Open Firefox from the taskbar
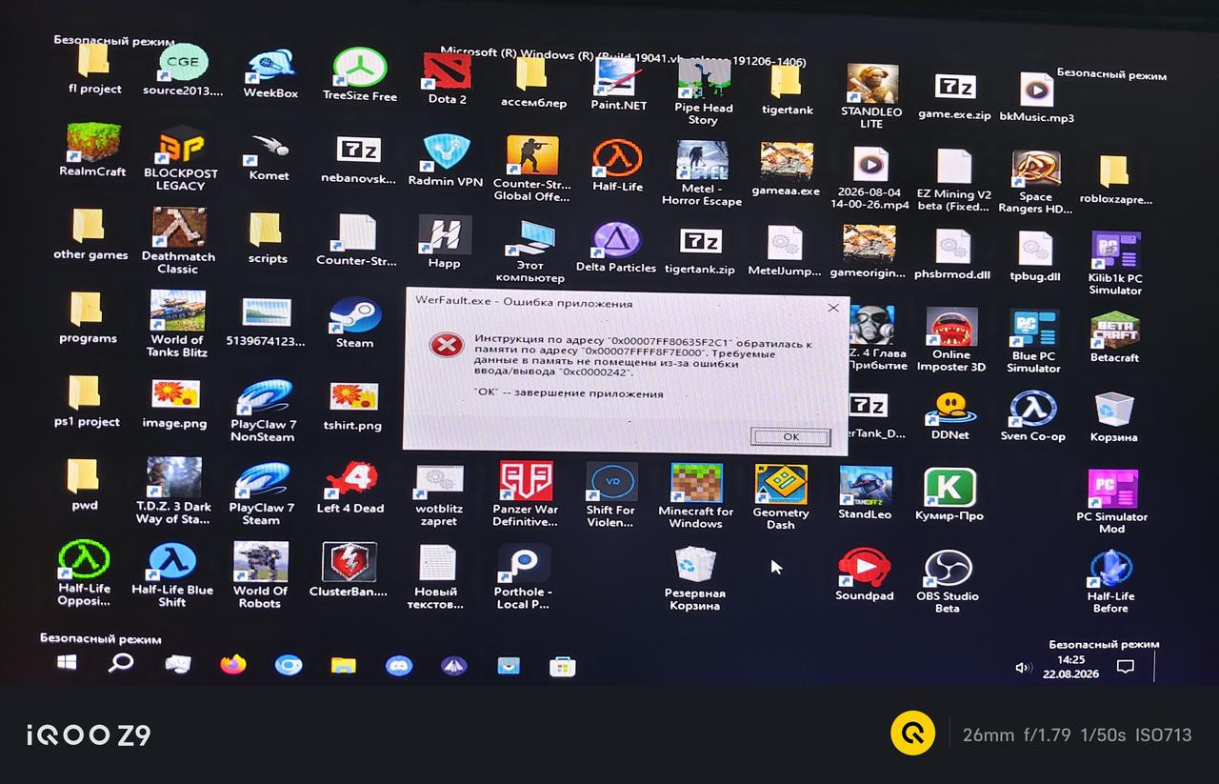The image size is (1219, 784). [232, 665]
